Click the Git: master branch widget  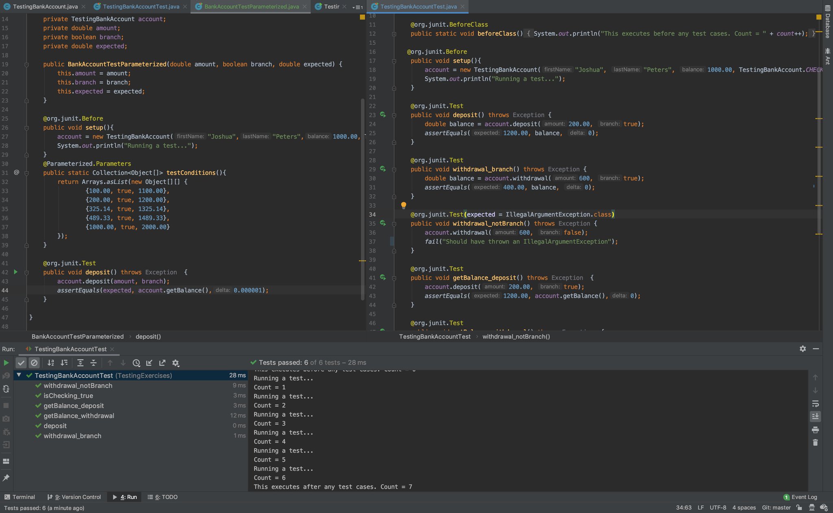[x=776, y=507]
